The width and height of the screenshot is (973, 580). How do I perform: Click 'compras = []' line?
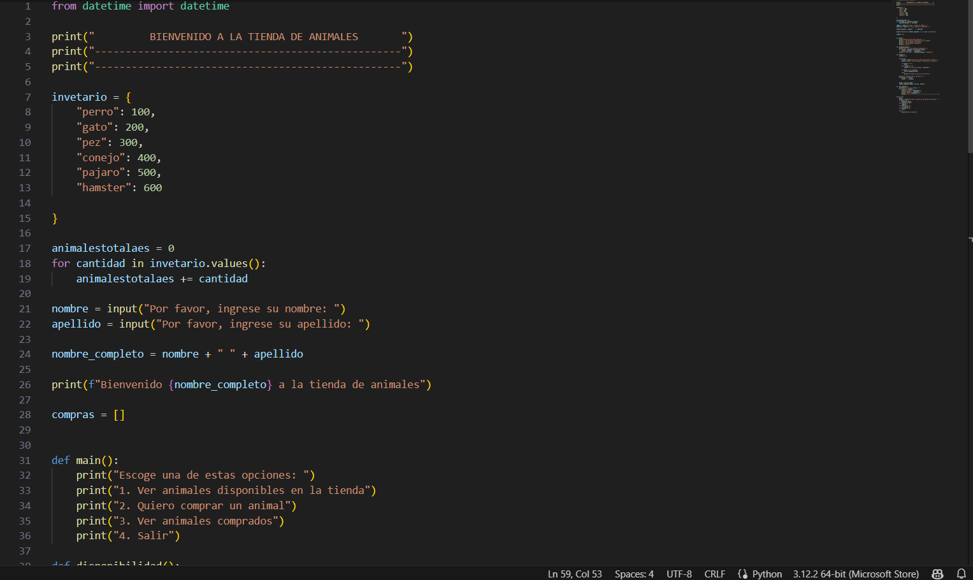point(88,415)
